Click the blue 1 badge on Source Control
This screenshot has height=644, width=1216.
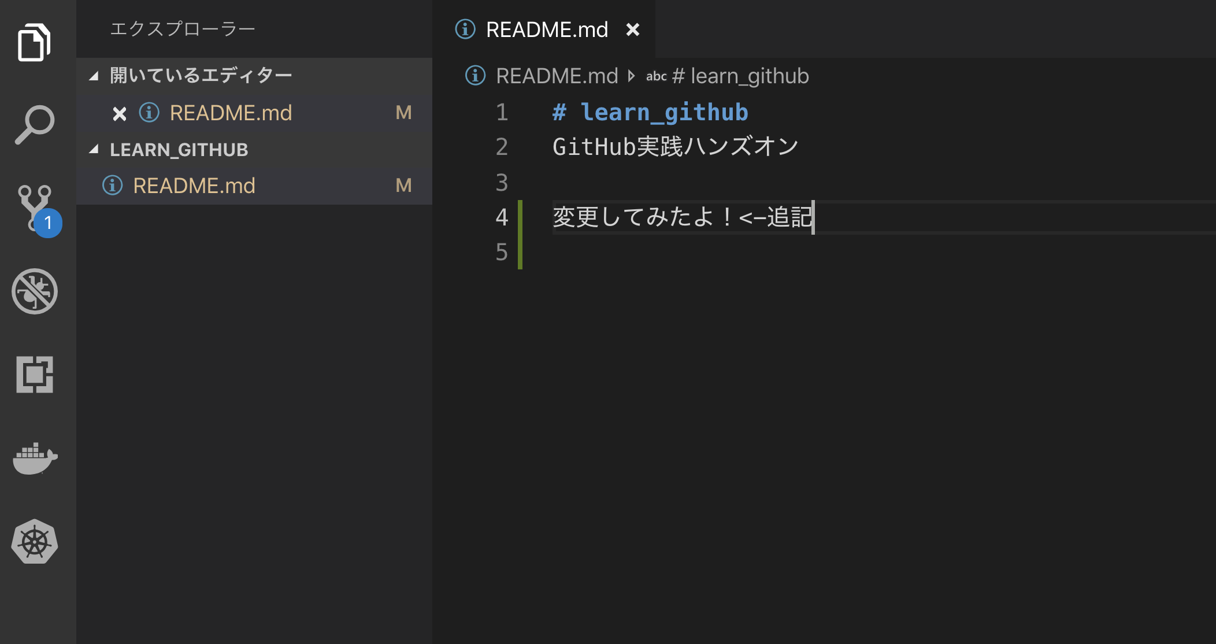click(x=48, y=223)
